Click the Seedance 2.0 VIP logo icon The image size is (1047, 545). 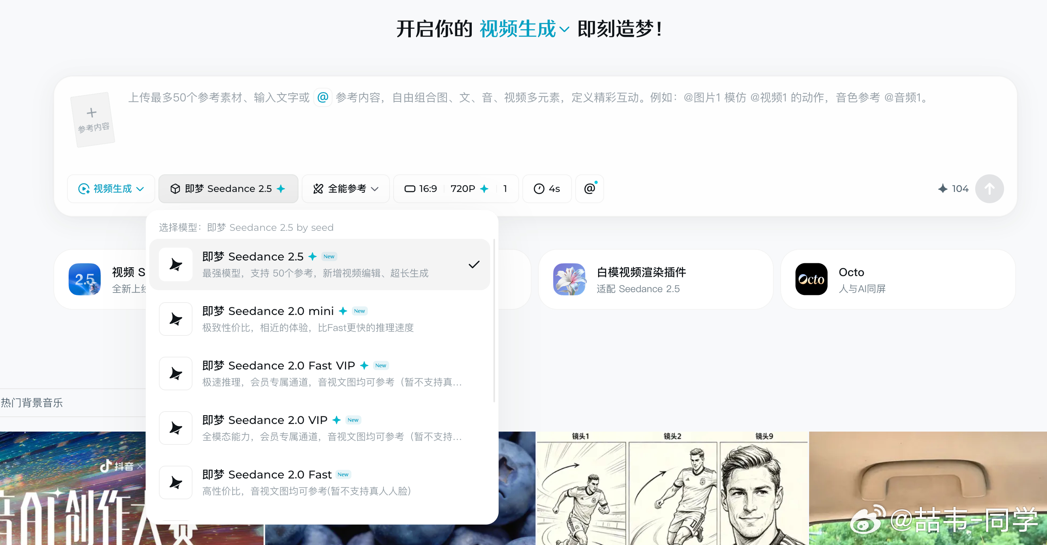(x=176, y=428)
